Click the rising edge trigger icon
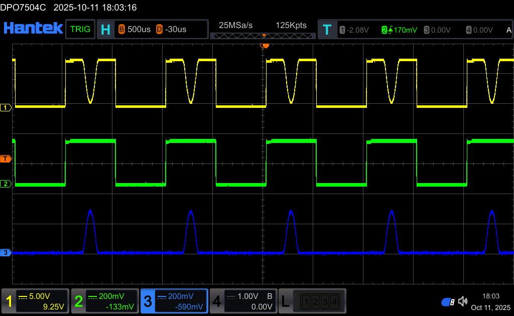Image resolution: width=514 pixels, height=316 pixels. coord(391,30)
